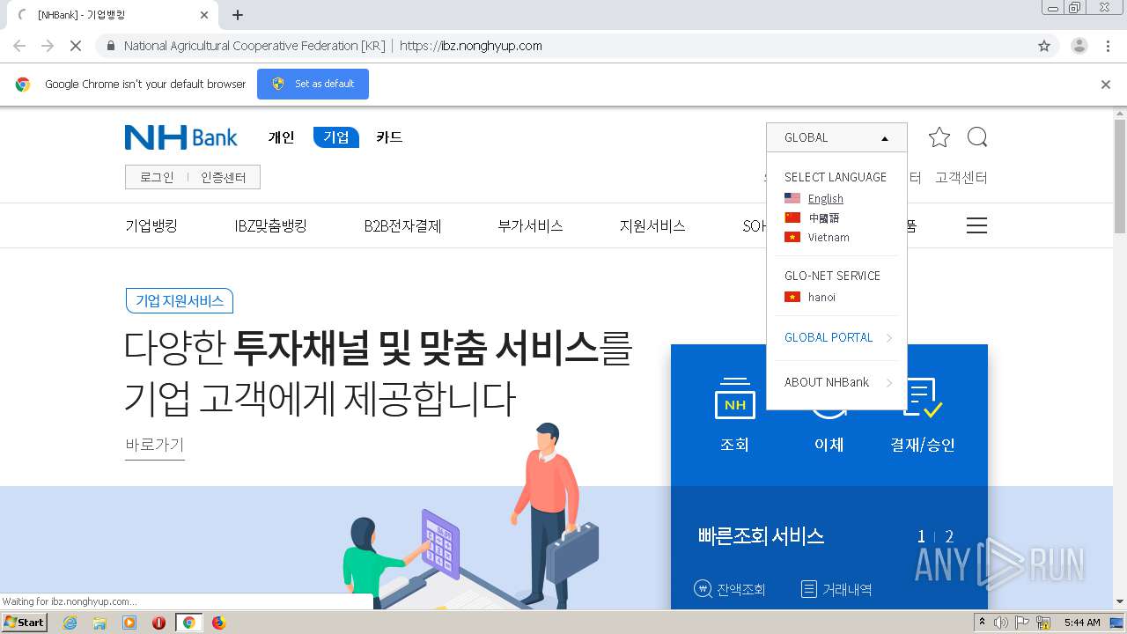1127x634 pixels.
Task: Click the 거래내역 transaction history icon
Action: (x=809, y=589)
